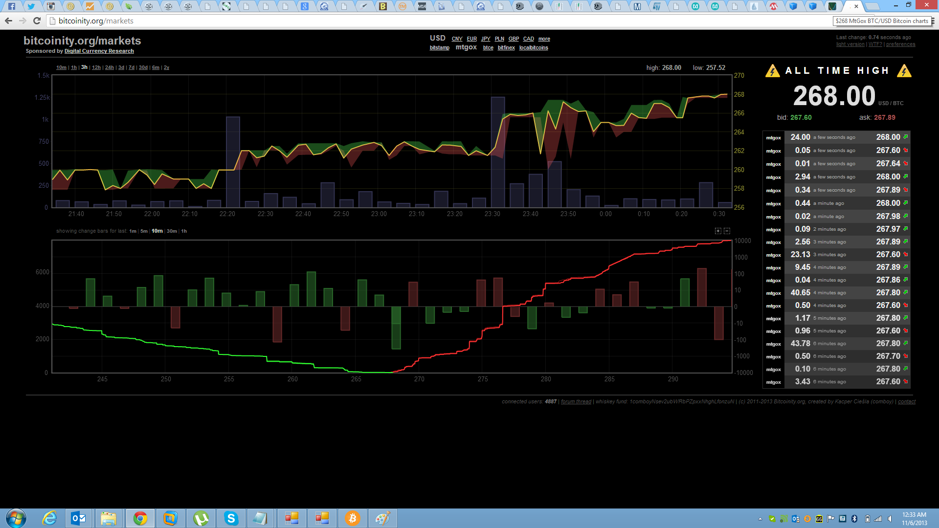
Task: Open the Bitcoin wallet taskbar icon
Action: 352,518
